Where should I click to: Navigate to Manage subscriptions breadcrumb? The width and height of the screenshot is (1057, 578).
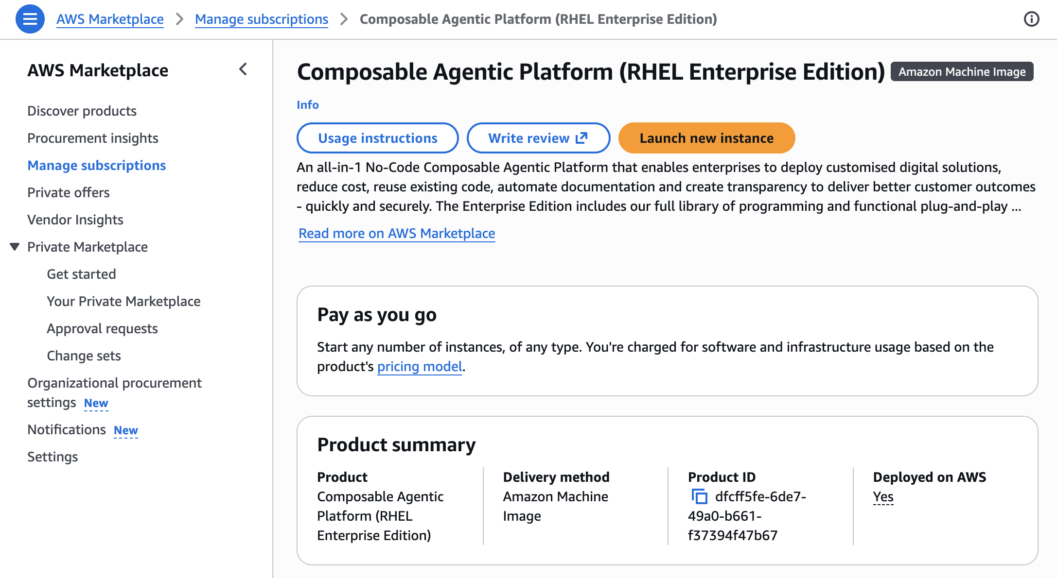(261, 19)
